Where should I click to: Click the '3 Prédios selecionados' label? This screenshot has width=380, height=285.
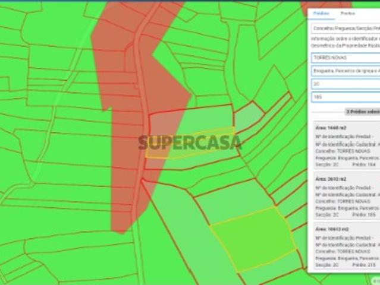pos(363,112)
